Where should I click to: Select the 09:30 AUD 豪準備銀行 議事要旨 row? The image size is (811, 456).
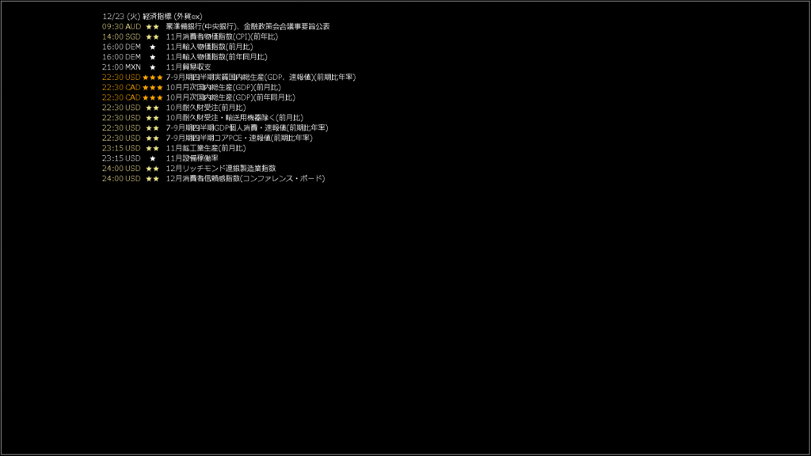[215, 26]
